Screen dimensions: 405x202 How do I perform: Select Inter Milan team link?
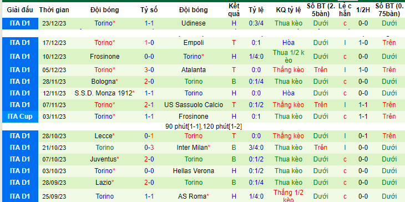(x=193, y=148)
